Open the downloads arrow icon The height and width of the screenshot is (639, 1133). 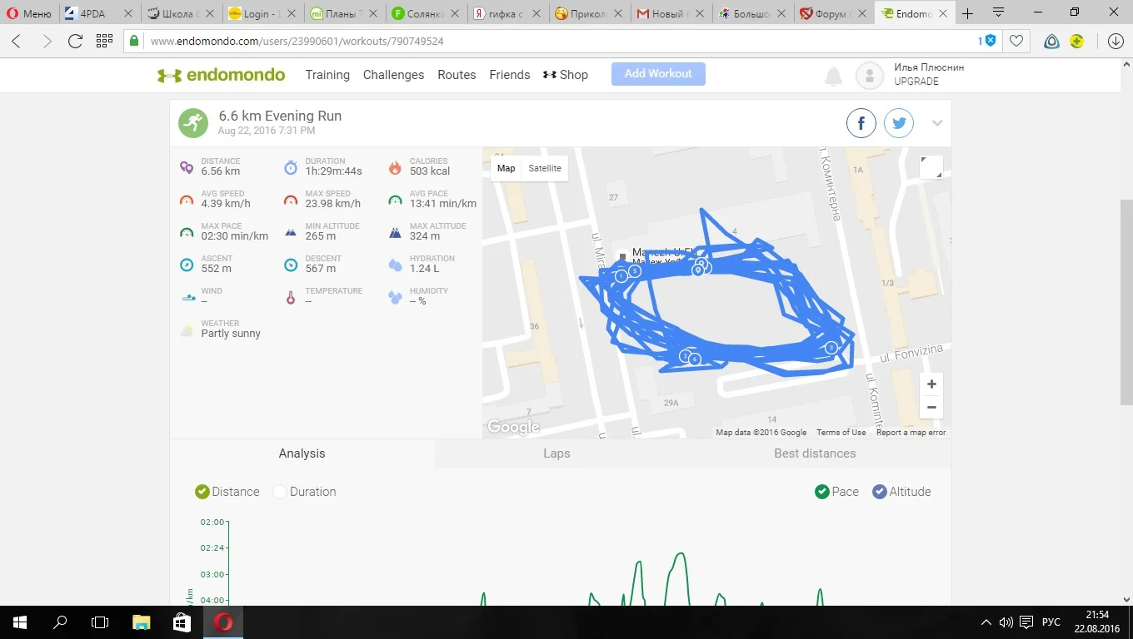(1116, 41)
